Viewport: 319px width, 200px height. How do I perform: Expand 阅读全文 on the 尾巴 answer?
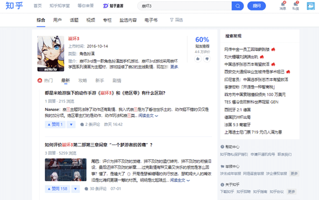[x=180, y=180]
